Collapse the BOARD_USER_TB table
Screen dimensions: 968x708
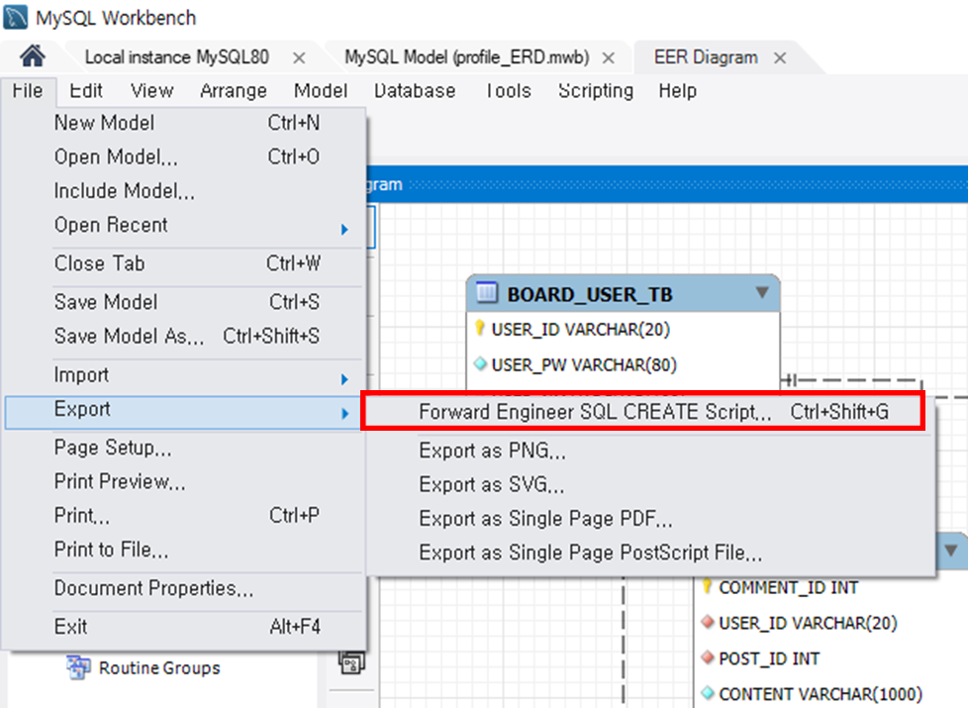pyautogui.click(x=762, y=292)
